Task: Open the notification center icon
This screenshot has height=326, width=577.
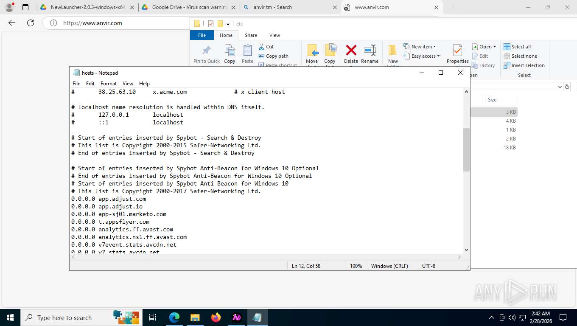Action: tap(563, 318)
